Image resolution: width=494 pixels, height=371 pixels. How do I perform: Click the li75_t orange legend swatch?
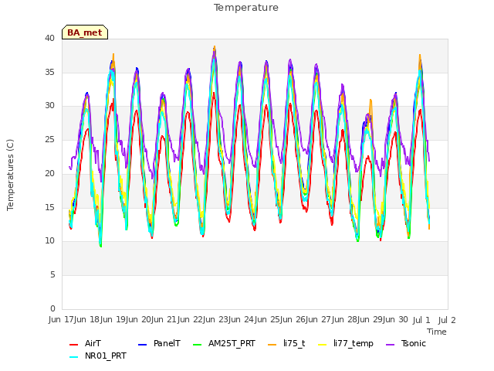click(272, 345)
